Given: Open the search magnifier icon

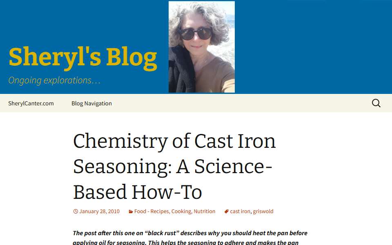Looking at the screenshot, I should [x=376, y=103].
